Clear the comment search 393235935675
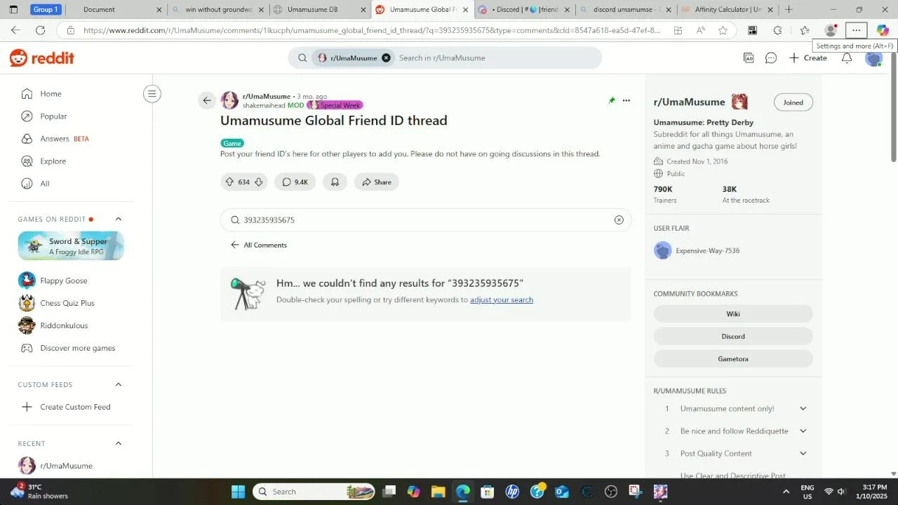Image resolution: width=898 pixels, height=505 pixels. point(619,220)
